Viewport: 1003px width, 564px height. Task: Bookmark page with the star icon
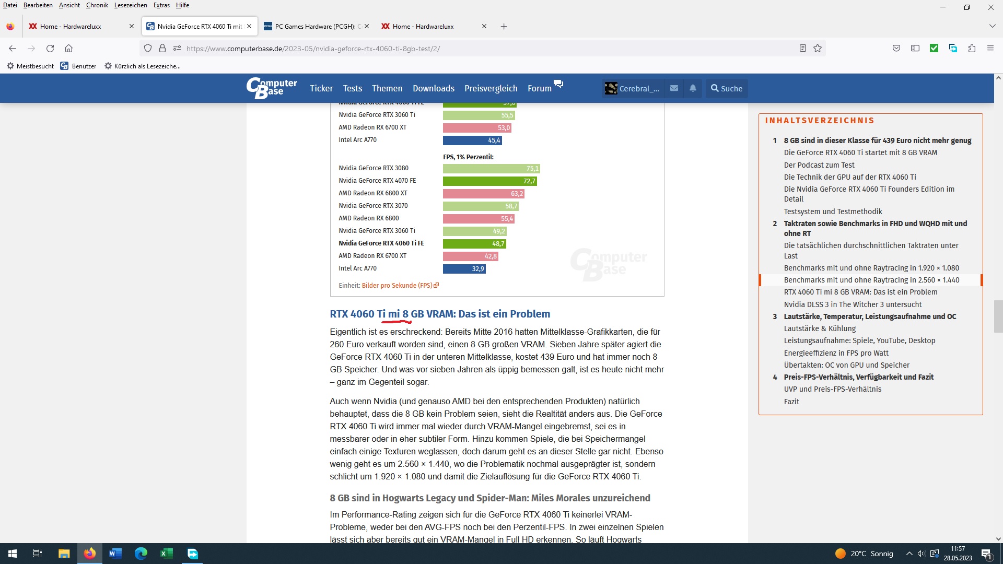818,48
